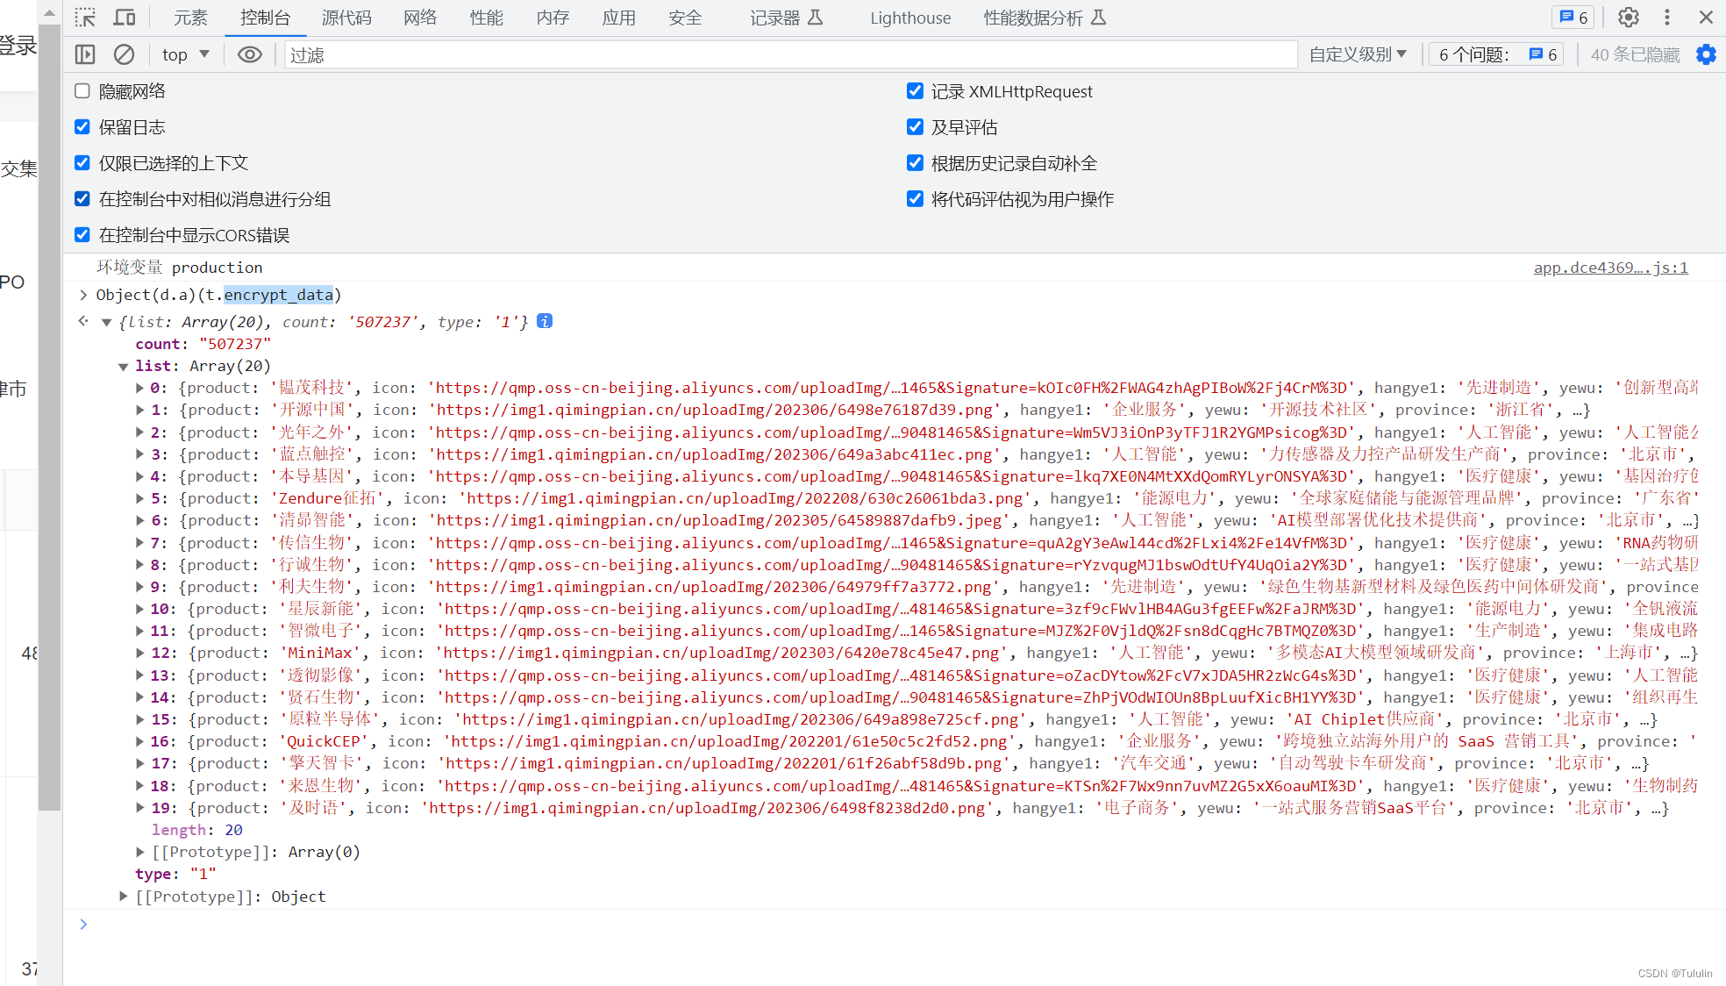This screenshot has width=1726, height=986.
Task: Activate the inspect element picker icon
Action: tap(85, 18)
